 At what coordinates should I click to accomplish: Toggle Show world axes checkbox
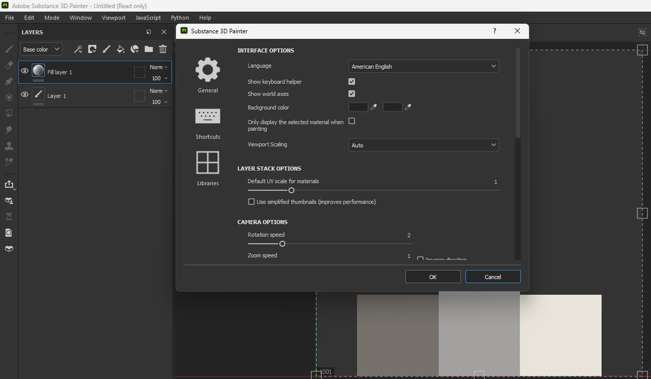pos(352,93)
